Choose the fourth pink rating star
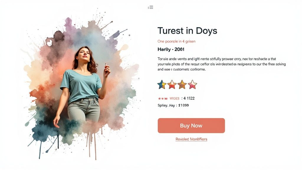 [x=192, y=85]
